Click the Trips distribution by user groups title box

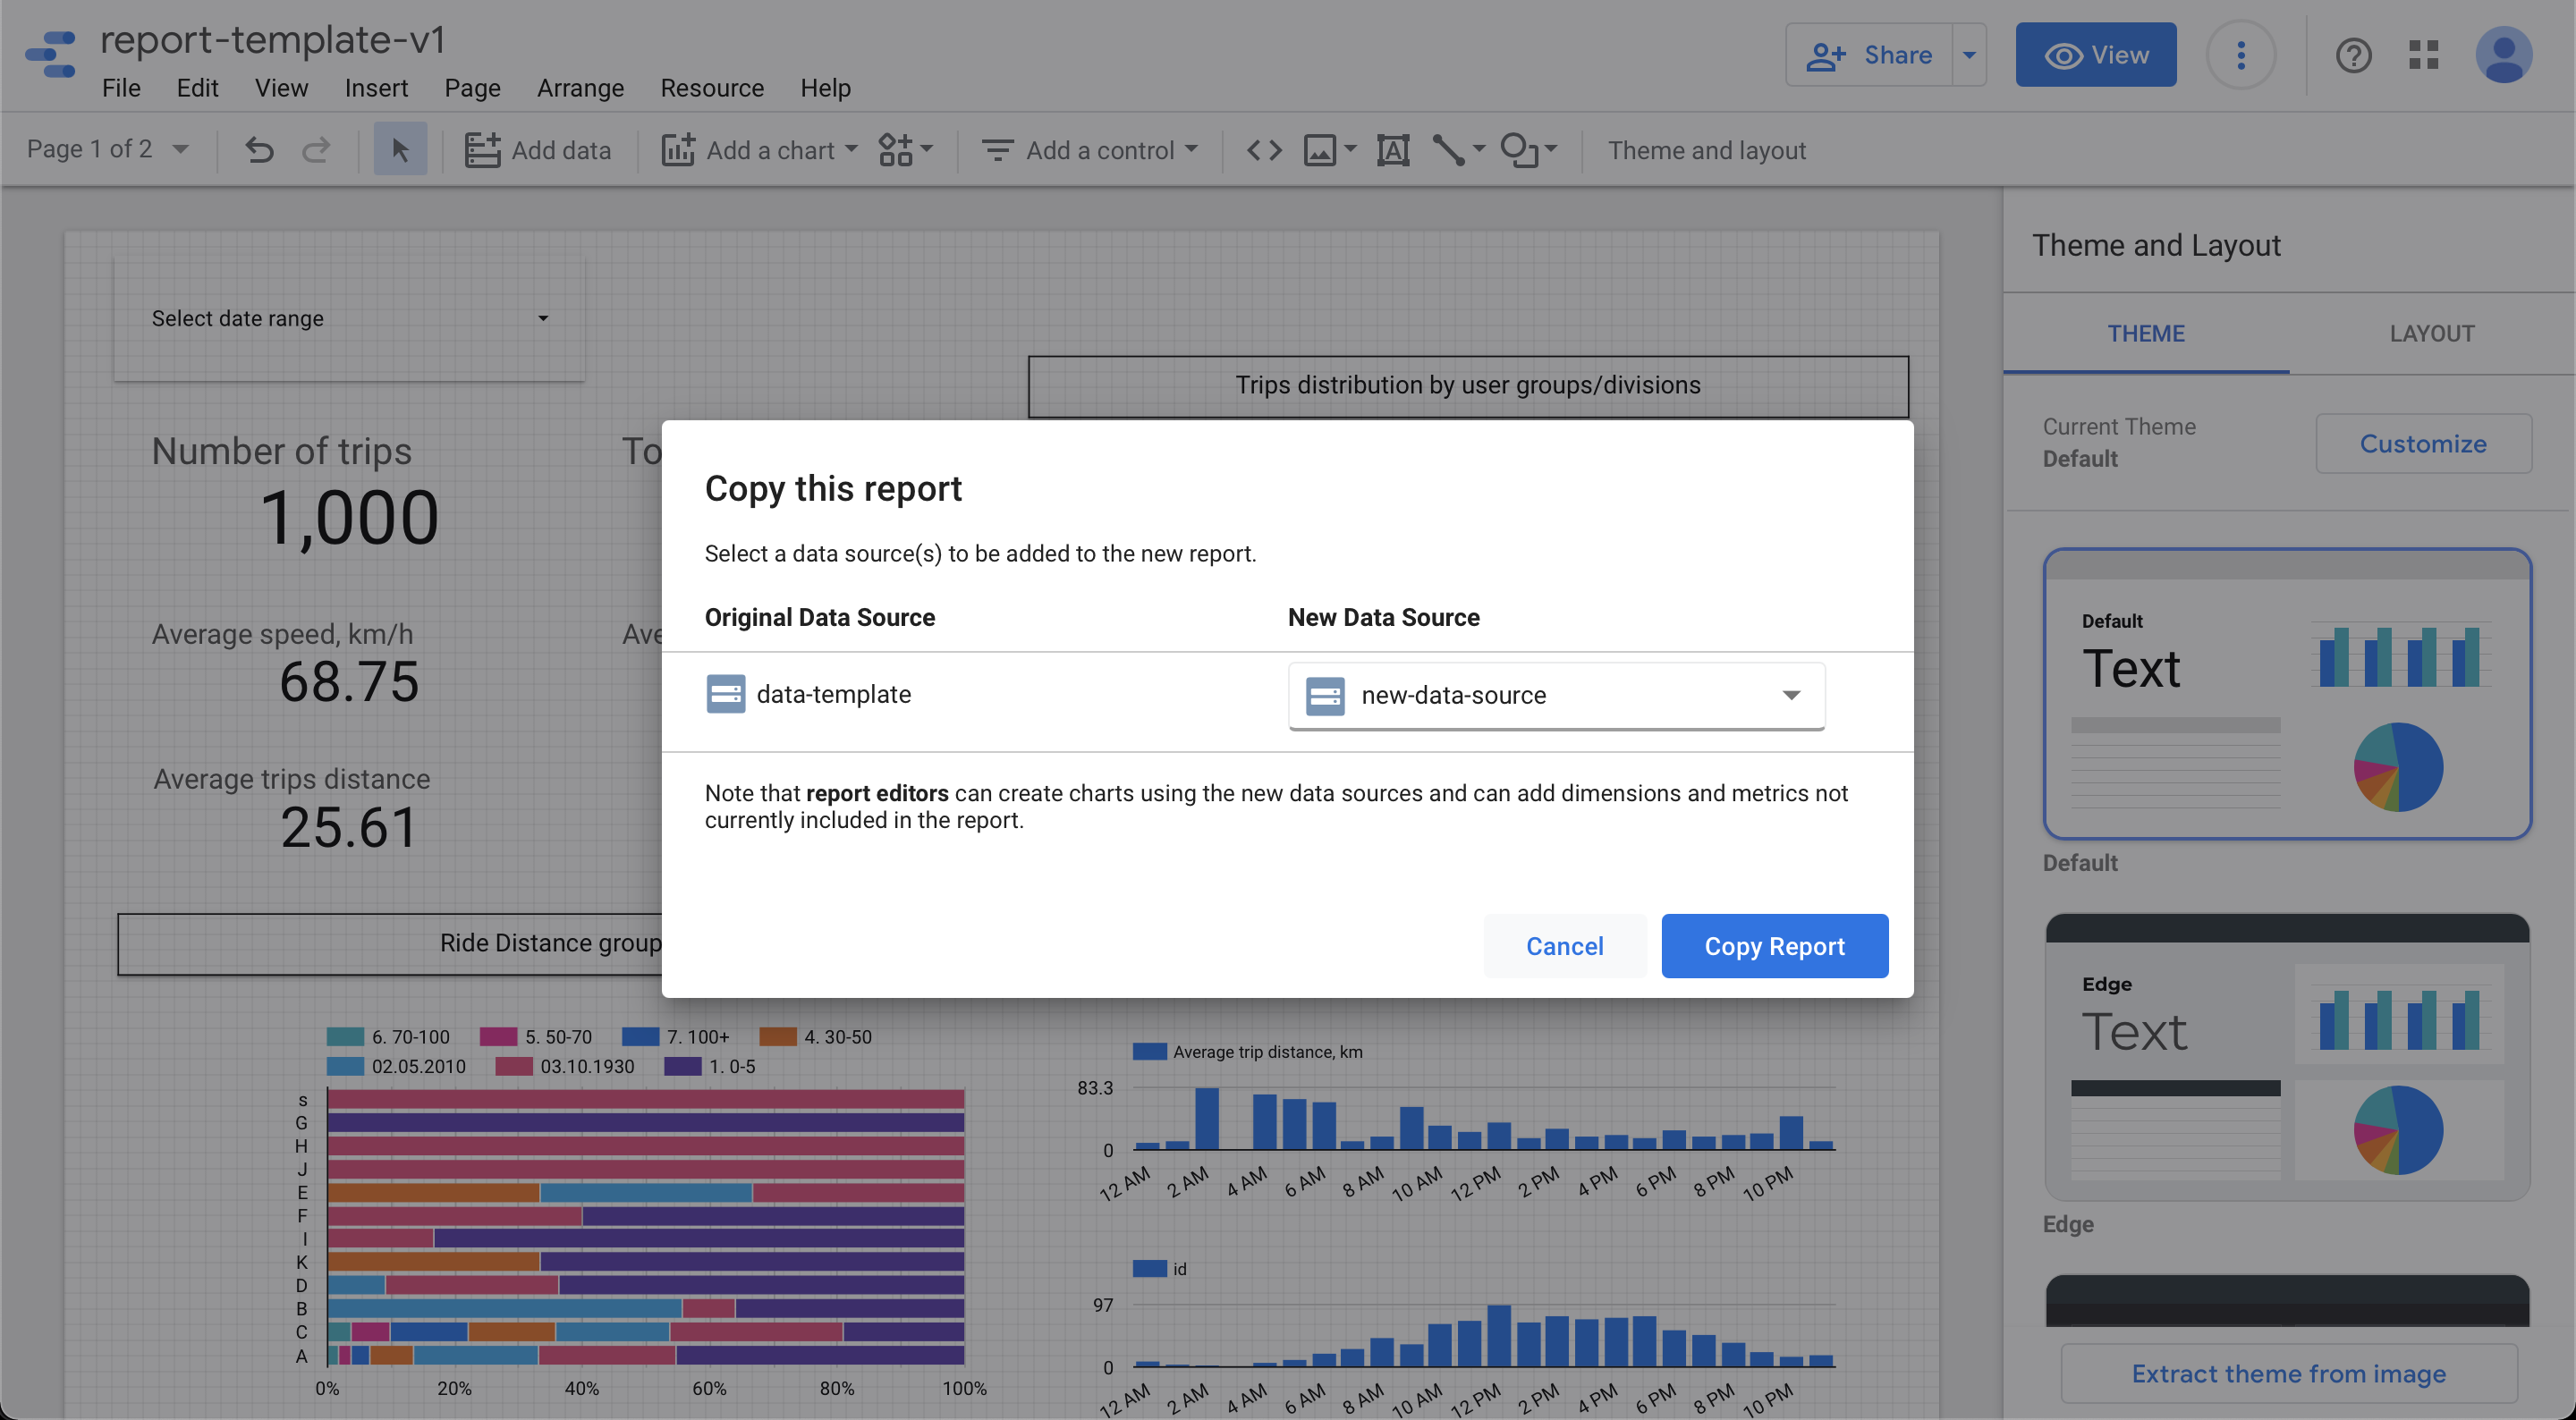[x=1467, y=386]
